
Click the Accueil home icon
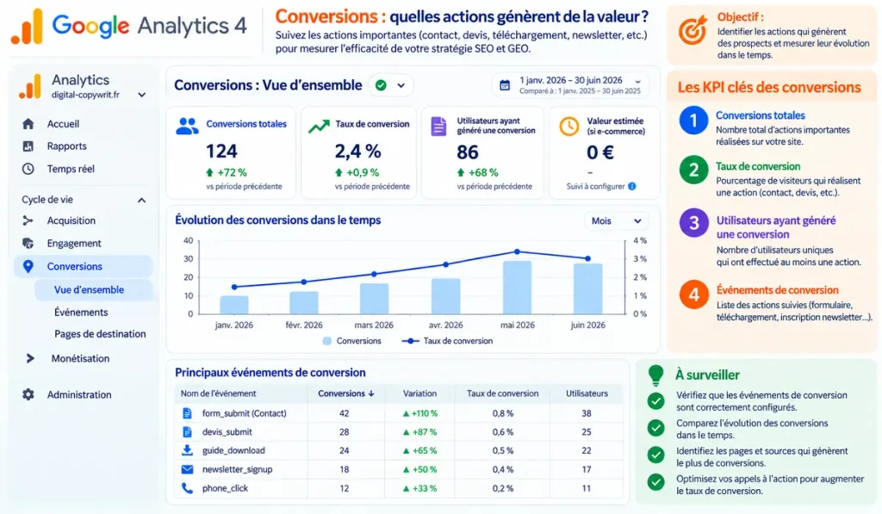point(28,124)
